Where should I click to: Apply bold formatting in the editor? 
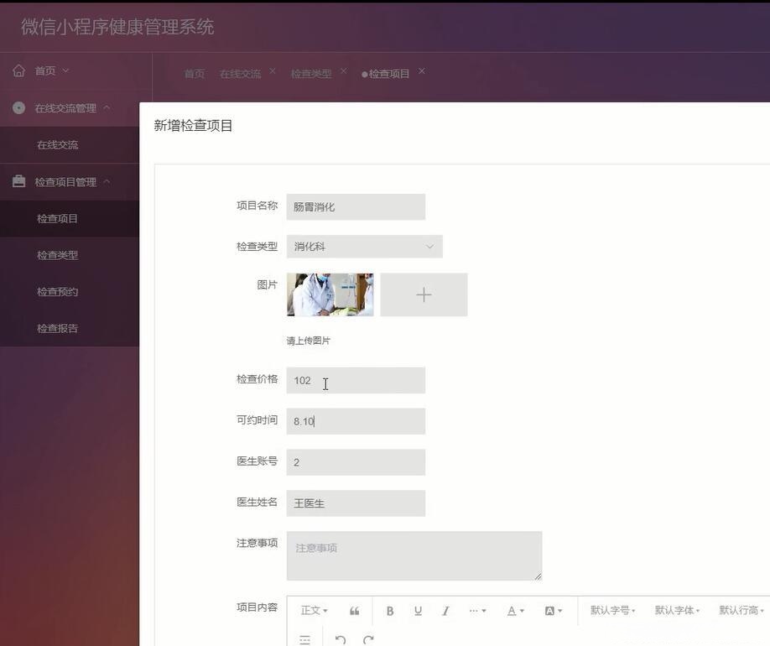[x=389, y=610]
